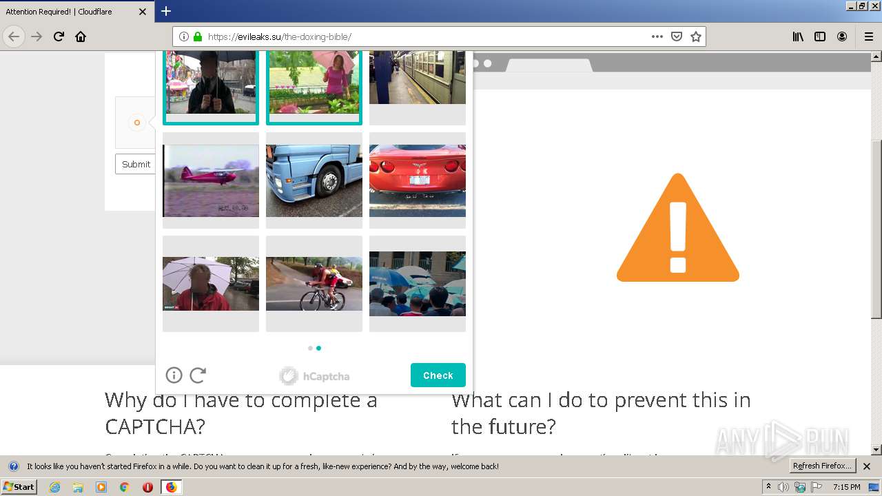
Task: Click the network tray icon
Action: (x=800, y=487)
